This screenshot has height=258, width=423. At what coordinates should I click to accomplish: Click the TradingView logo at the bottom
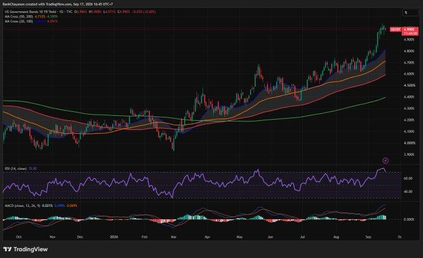tap(26, 249)
